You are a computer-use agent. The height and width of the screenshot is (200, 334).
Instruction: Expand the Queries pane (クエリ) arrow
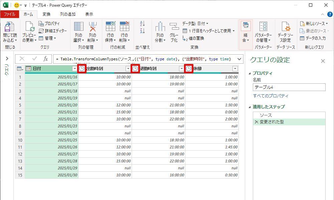pos(7,58)
